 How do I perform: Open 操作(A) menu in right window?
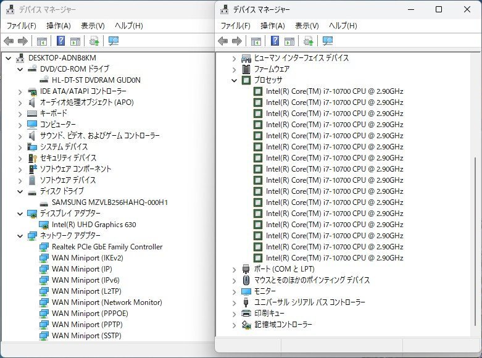point(273,26)
